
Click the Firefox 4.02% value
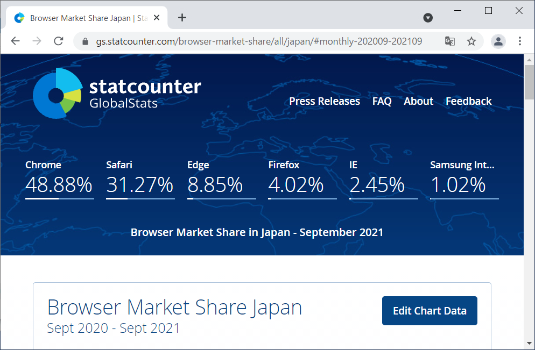[x=296, y=185]
